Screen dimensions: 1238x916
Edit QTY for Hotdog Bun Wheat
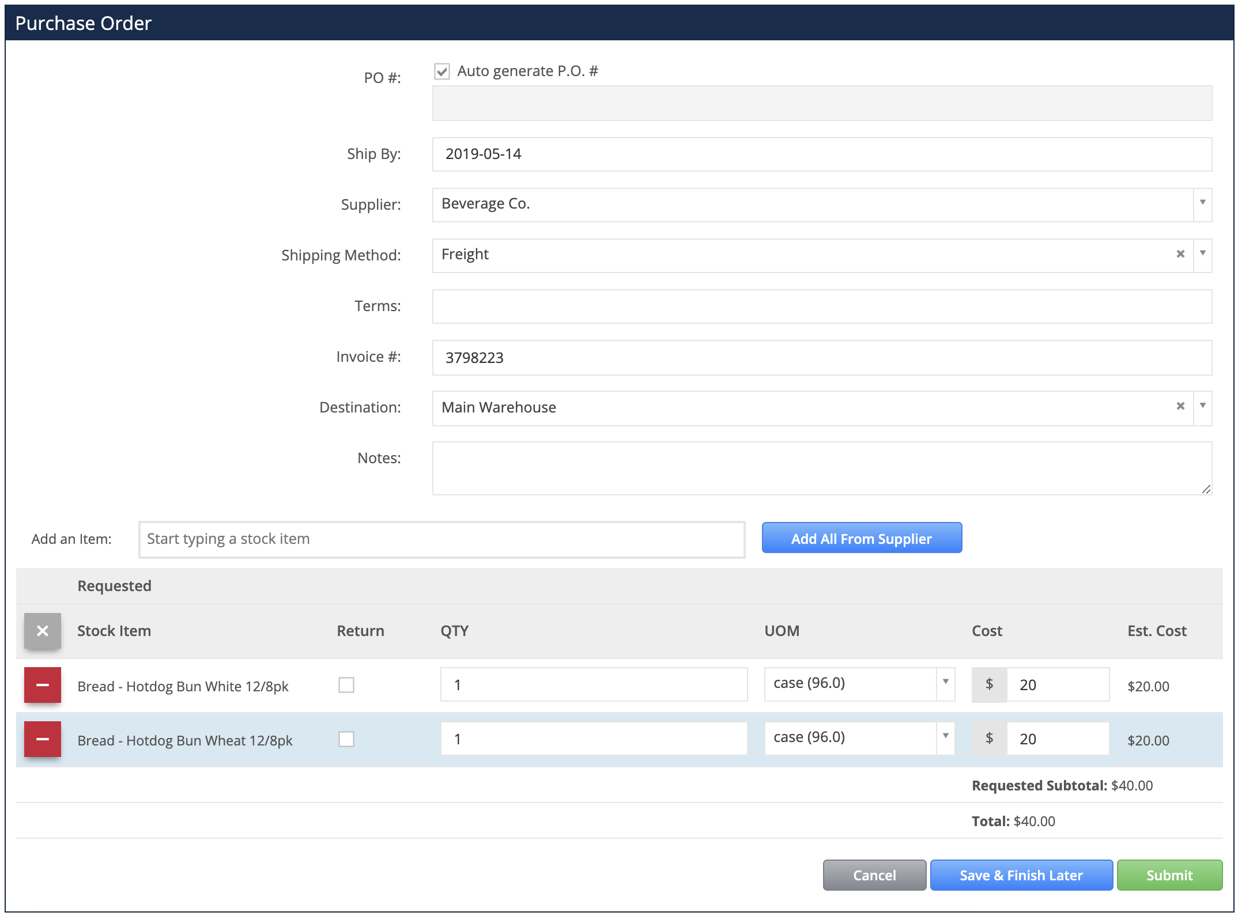594,739
